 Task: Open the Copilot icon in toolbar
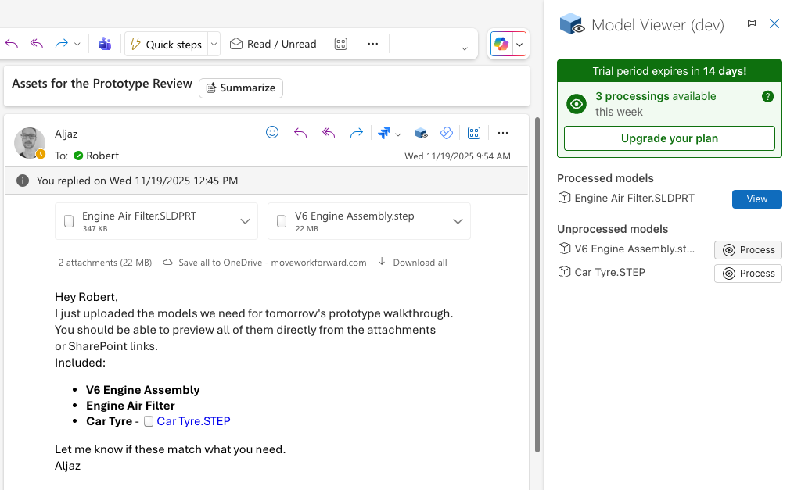click(501, 45)
